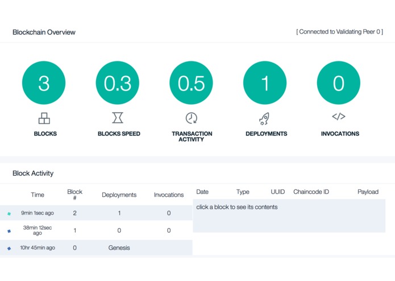Click invocations value 0 in block 2 row
The height and width of the screenshot is (281, 395).
169,213
